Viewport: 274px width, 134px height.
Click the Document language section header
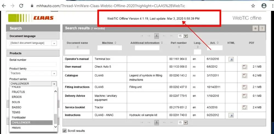click(x=33, y=36)
